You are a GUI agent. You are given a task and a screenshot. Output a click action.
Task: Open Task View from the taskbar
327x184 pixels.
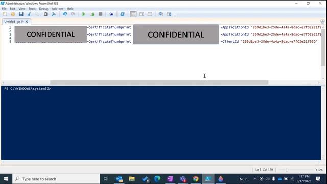click(x=106, y=179)
